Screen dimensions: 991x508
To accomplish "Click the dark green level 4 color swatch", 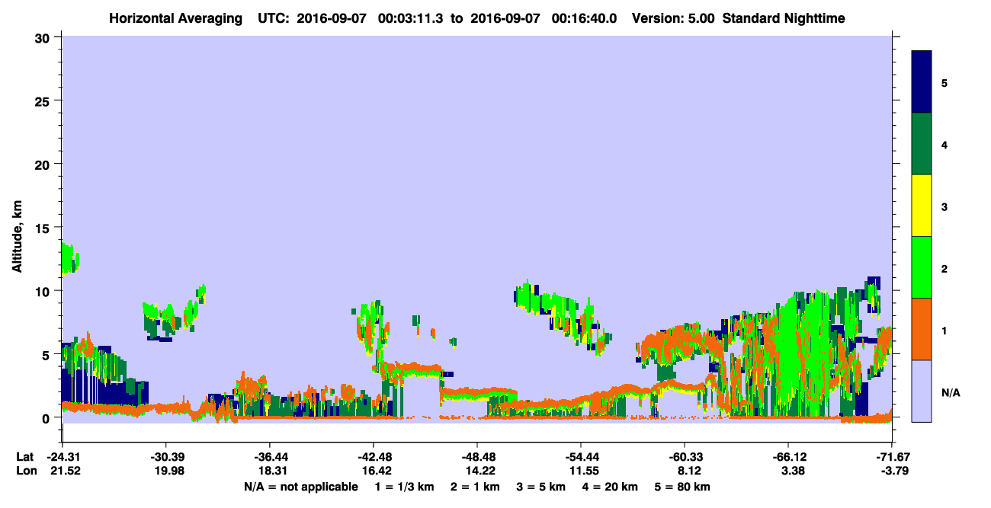I will click(x=922, y=144).
